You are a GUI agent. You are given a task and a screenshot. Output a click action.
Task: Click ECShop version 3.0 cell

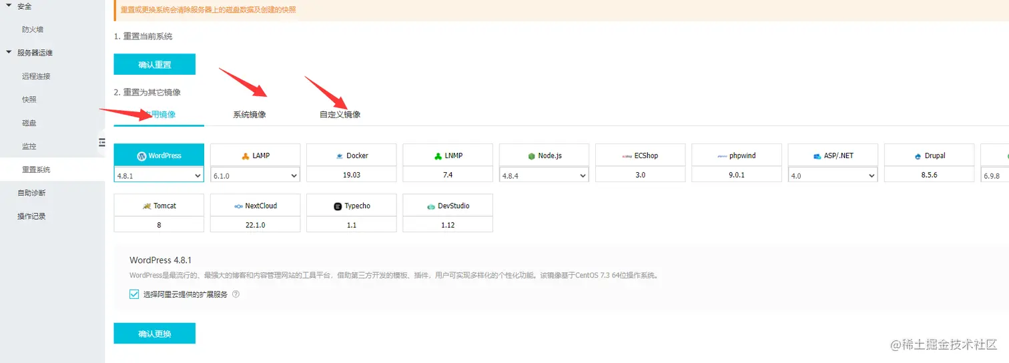(640, 175)
